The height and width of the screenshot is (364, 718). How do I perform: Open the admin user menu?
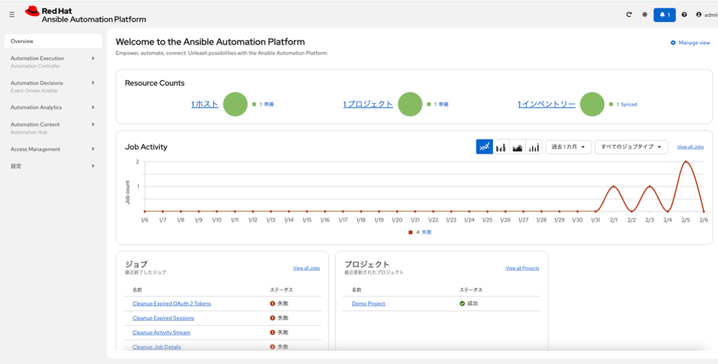coord(707,15)
